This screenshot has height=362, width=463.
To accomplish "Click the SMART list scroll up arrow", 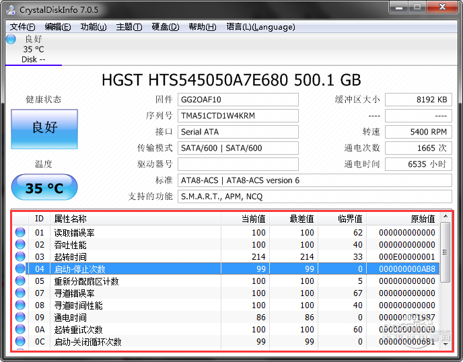I will (446, 217).
